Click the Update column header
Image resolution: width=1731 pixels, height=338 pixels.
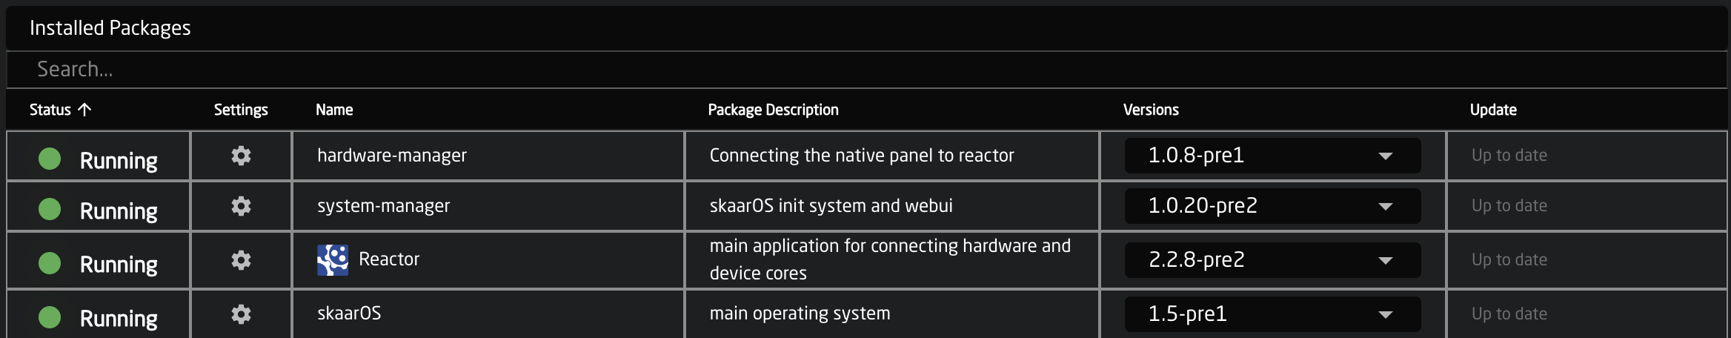click(x=1493, y=110)
